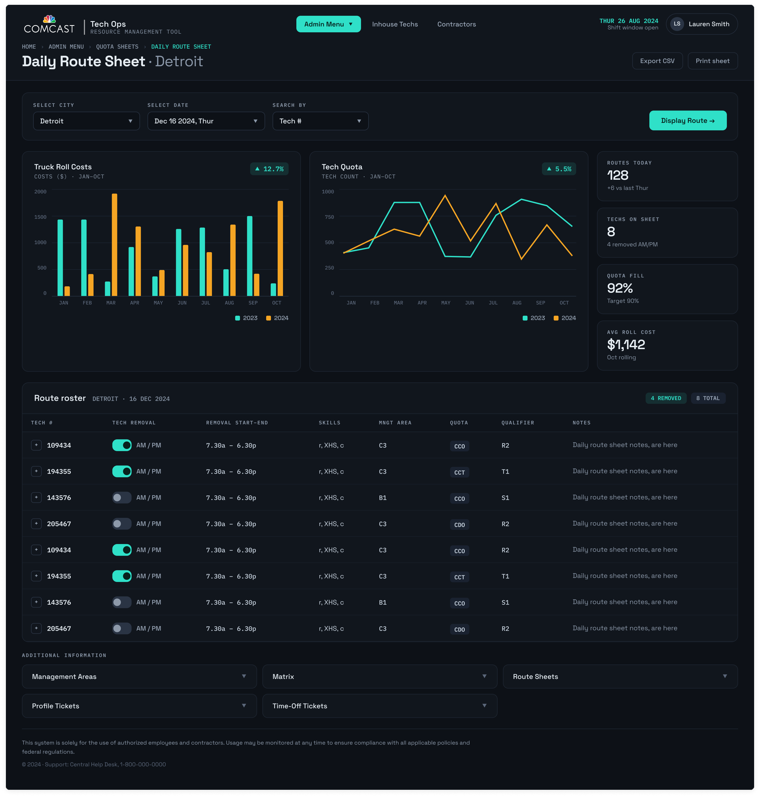760x797 pixels.
Task: Expand the Route Sheets section
Action: [x=620, y=676]
